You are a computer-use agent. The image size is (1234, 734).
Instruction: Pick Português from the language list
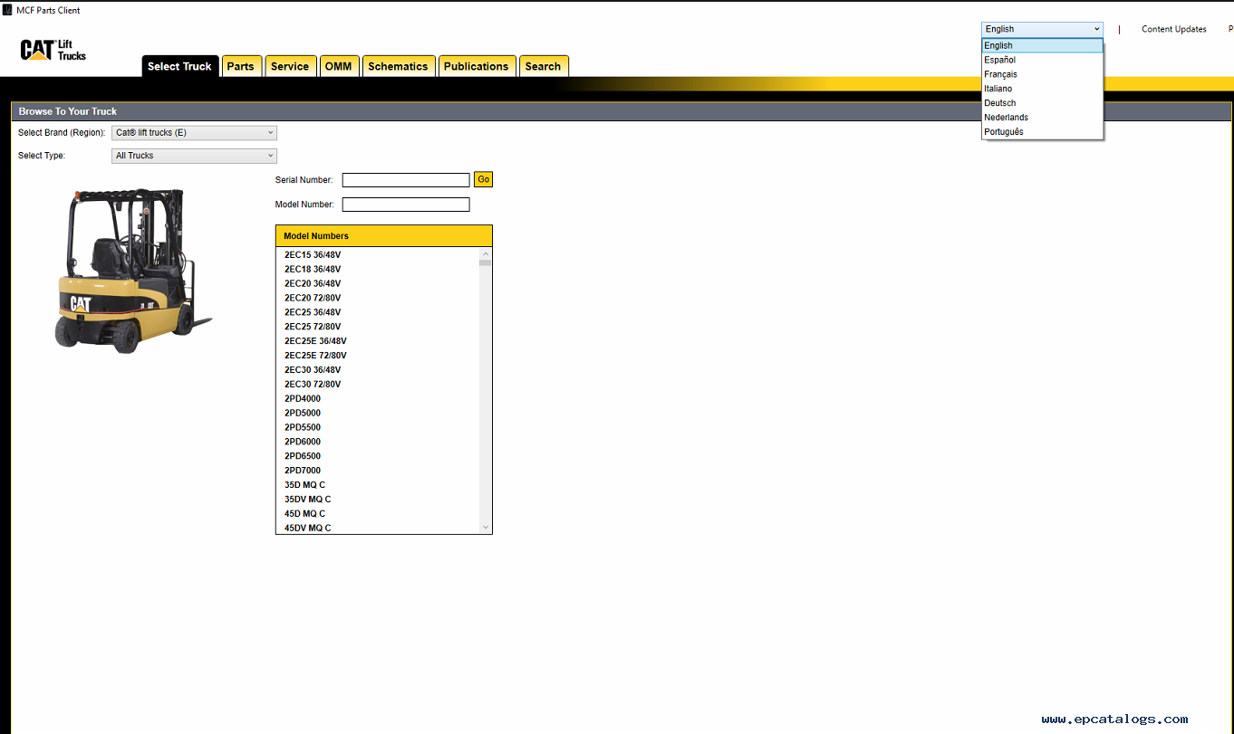pos(1042,132)
